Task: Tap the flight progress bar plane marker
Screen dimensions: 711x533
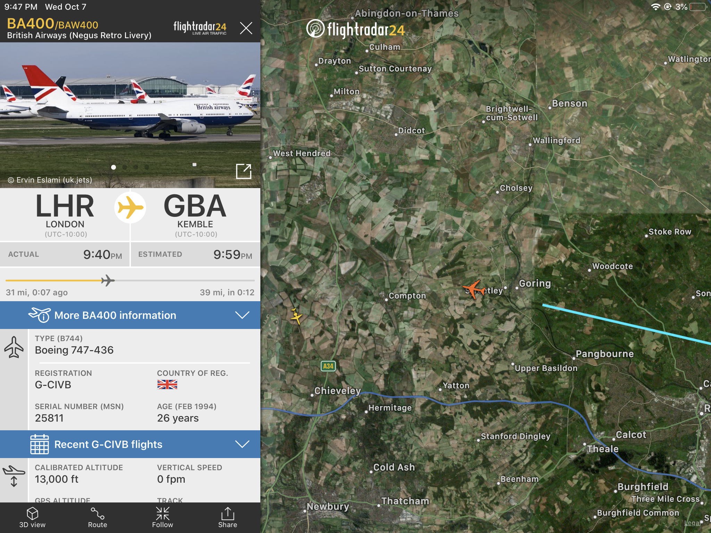Action: tap(108, 280)
